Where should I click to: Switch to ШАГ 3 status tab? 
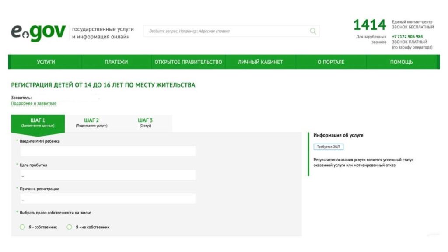(145, 123)
